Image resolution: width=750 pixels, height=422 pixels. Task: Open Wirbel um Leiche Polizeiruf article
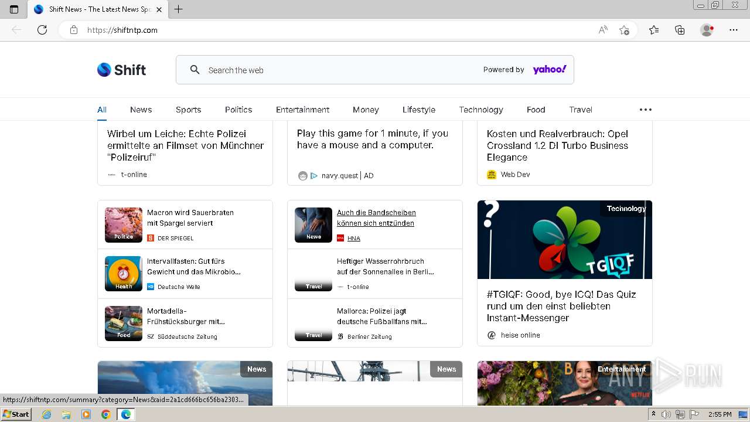186,145
